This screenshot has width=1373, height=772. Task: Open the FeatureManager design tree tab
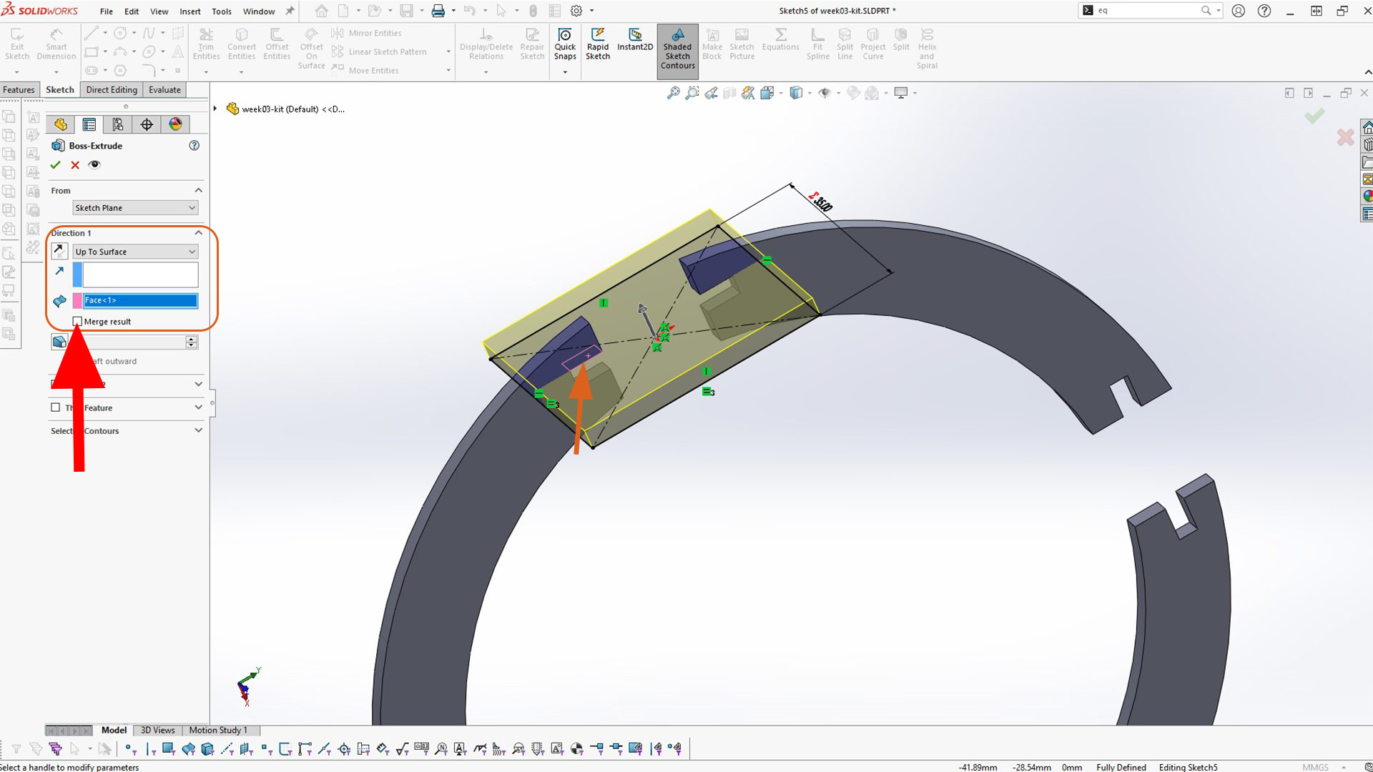point(60,124)
